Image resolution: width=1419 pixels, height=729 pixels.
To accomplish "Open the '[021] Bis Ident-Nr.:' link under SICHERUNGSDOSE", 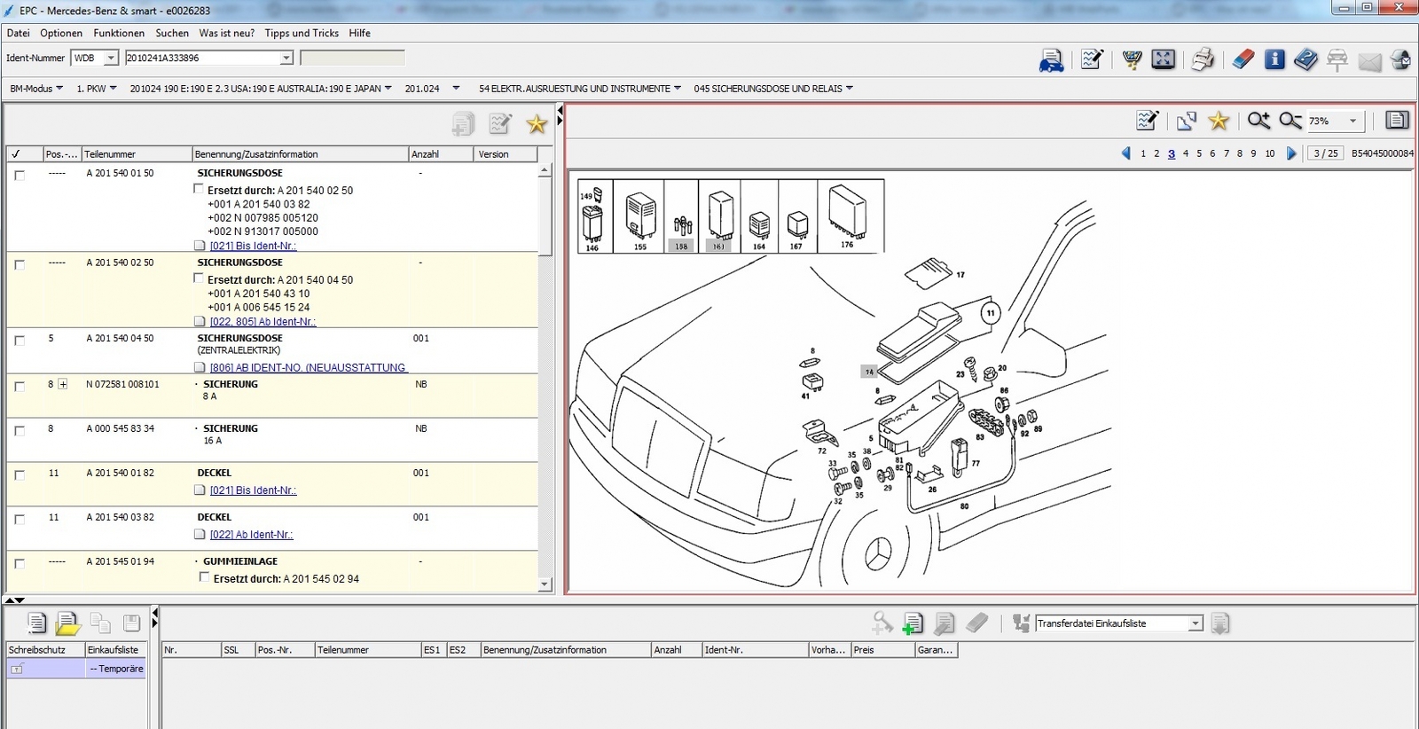I will click(x=253, y=246).
